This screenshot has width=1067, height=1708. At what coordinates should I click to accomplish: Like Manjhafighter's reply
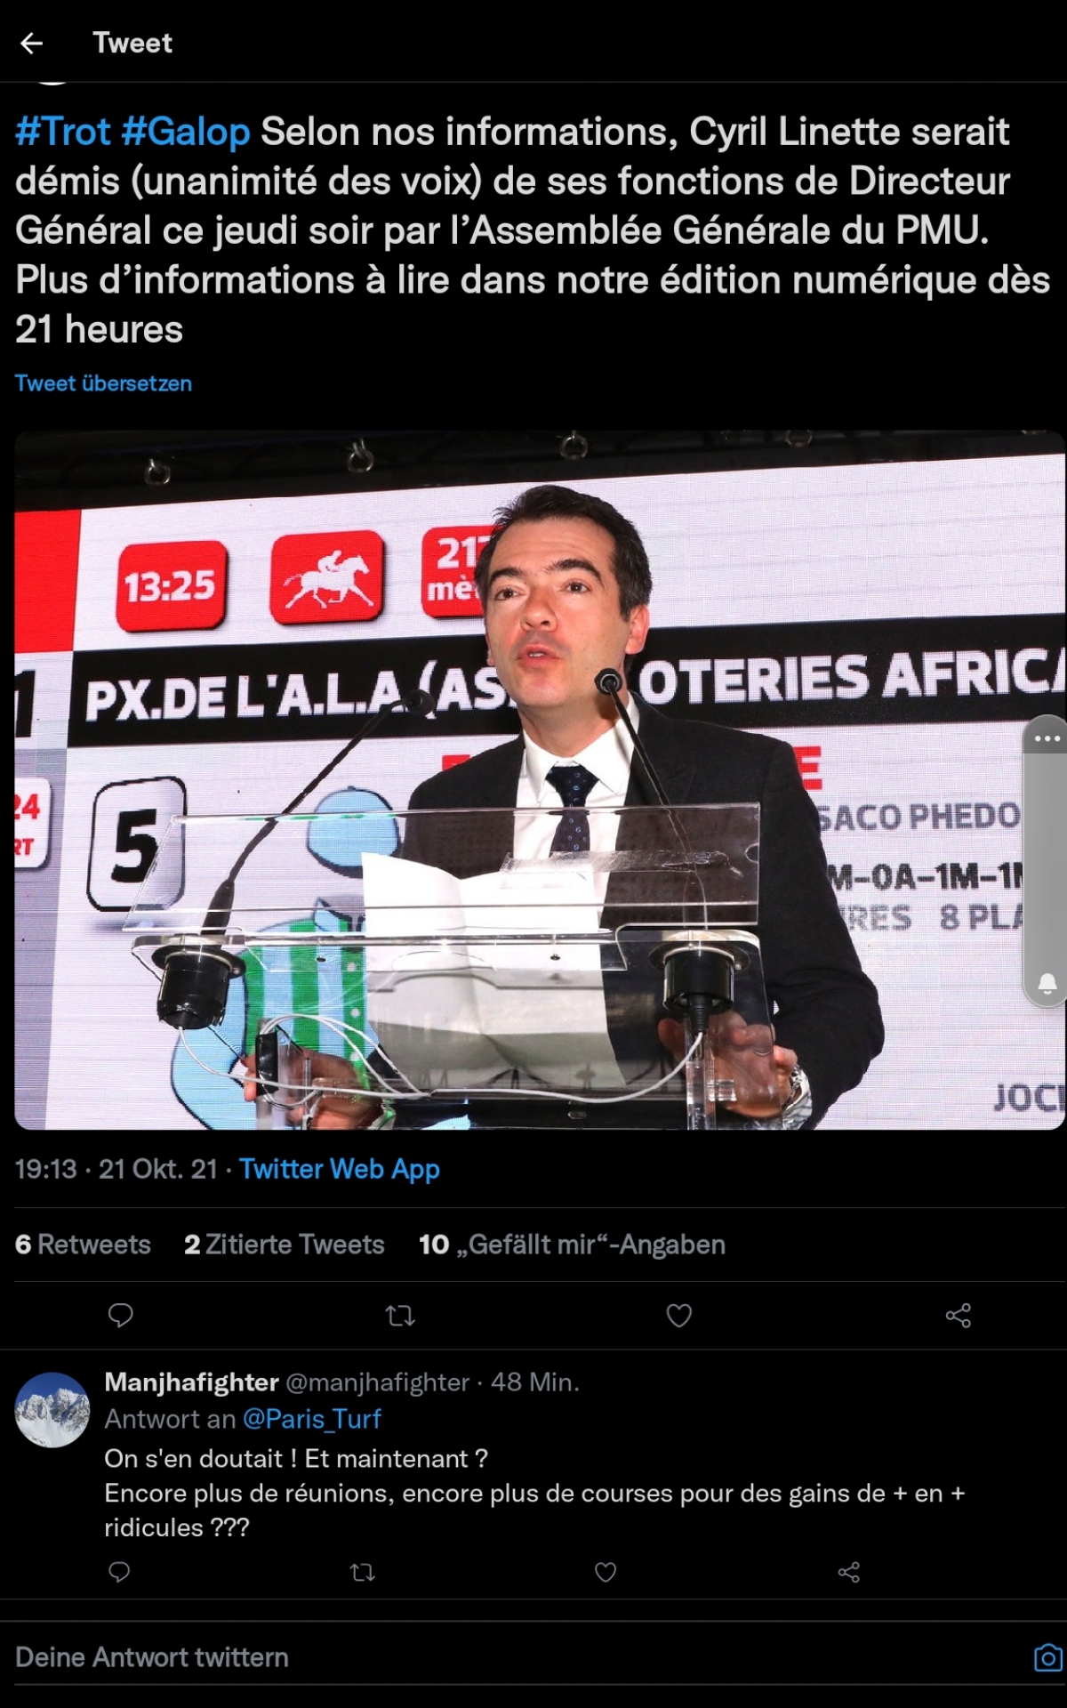pos(606,1572)
